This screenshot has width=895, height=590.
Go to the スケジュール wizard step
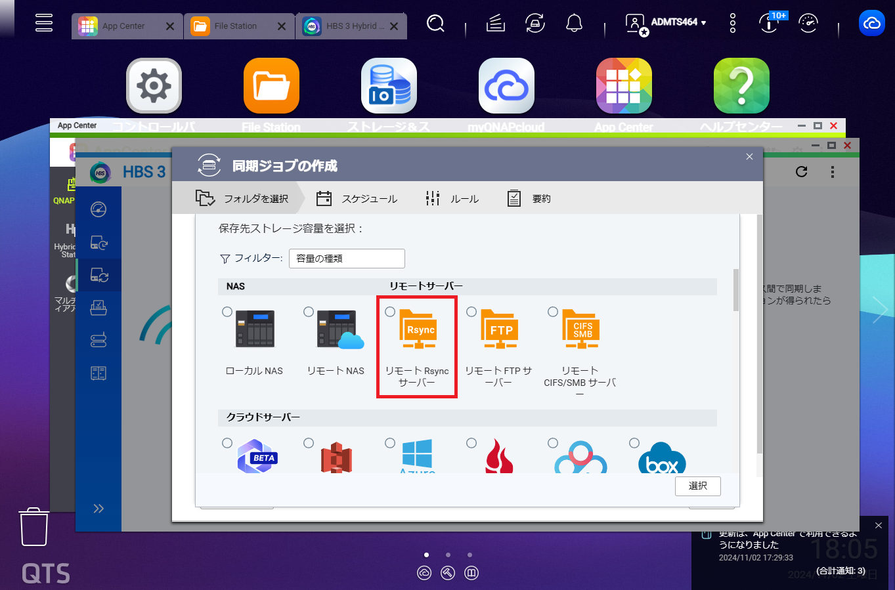pos(357,198)
